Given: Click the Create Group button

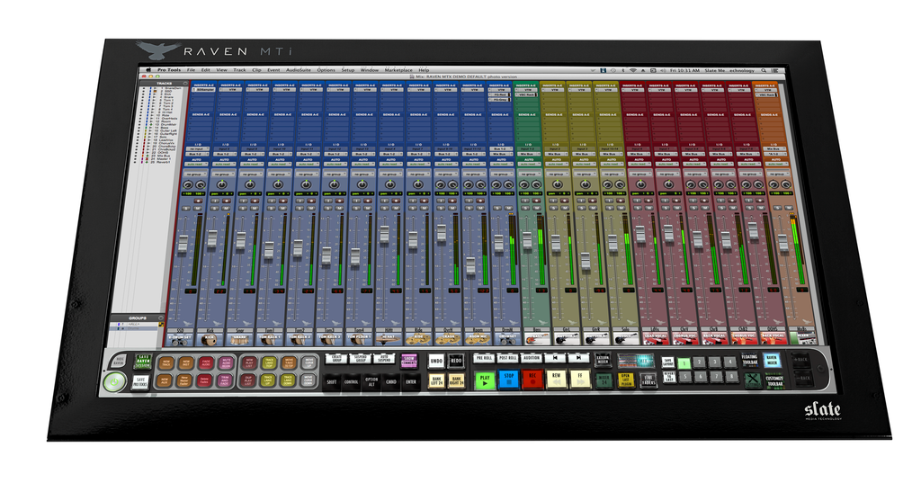Looking at the screenshot, I should point(336,359).
